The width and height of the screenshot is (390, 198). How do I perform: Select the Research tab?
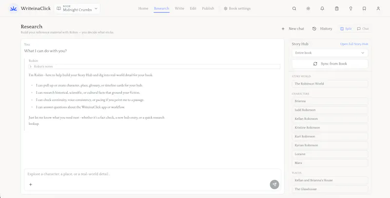(x=161, y=8)
